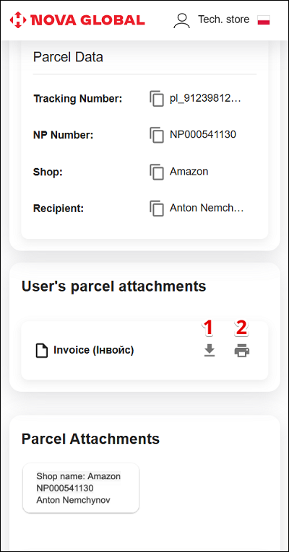Click the NP000541130 number text
289x552 pixels.
[x=203, y=134]
